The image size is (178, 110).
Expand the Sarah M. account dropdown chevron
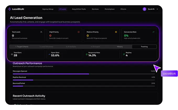[157, 9]
